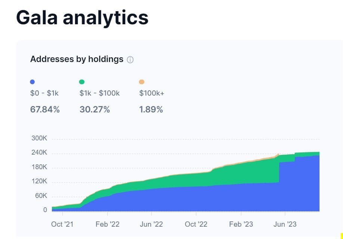Click the $1k - $100k legend text

point(99,93)
